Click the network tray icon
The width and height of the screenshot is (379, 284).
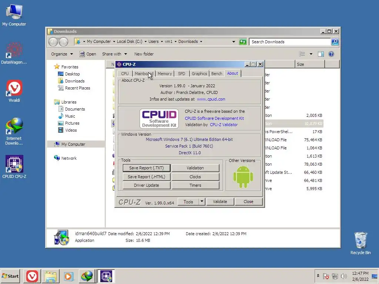tap(335, 276)
